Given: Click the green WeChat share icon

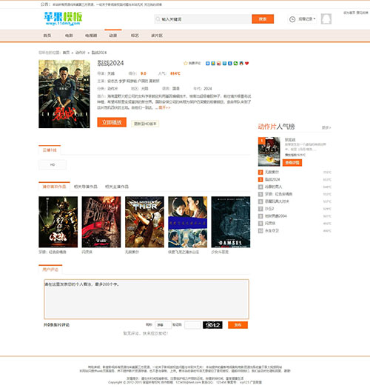Looking at the screenshot, I should (x=235, y=64).
